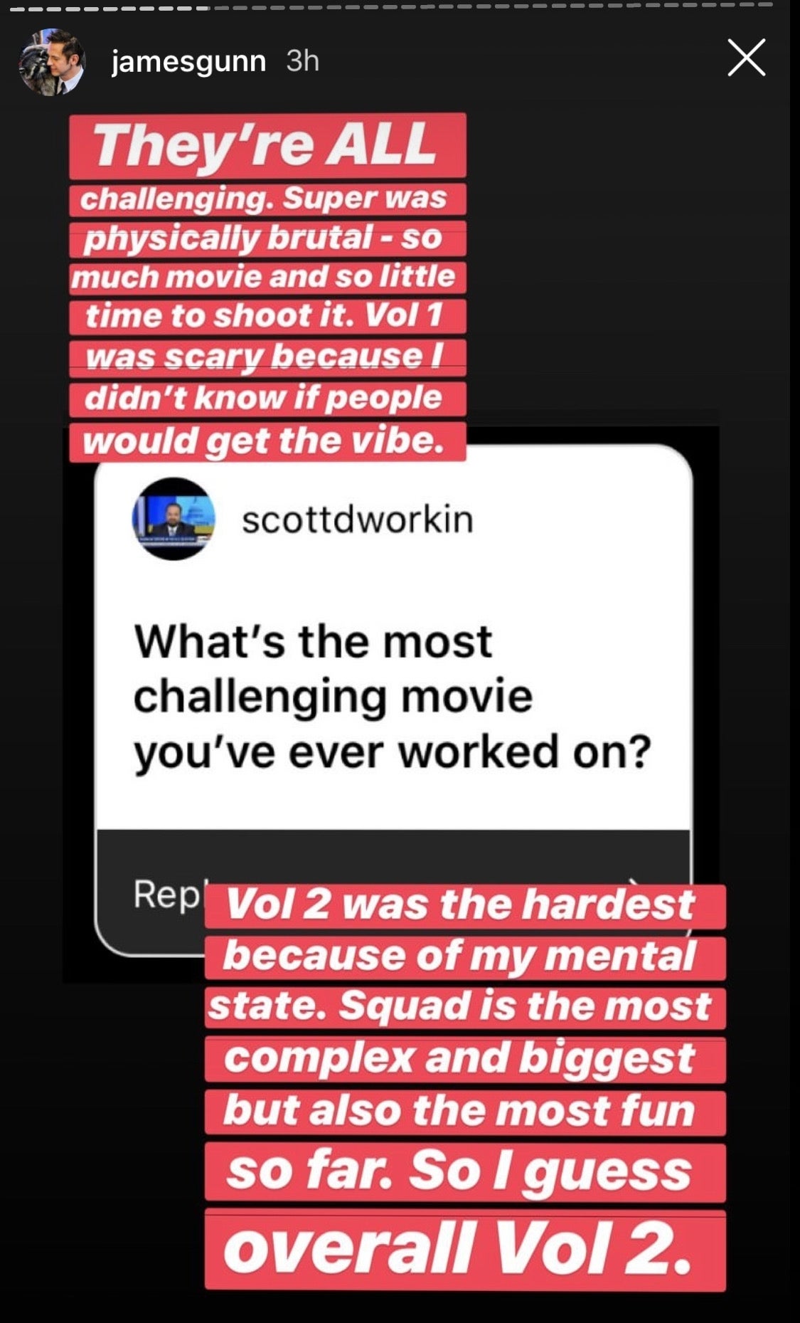Click the partially hidden Reply field
The height and width of the screenshot is (1323, 800).
coord(168,894)
